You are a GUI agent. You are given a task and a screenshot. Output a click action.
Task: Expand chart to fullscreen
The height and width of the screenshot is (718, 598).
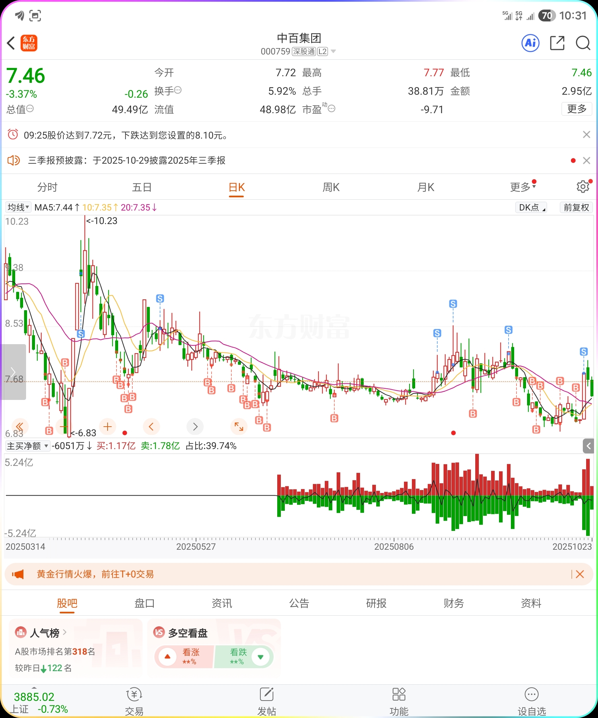(x=239, y=426)
